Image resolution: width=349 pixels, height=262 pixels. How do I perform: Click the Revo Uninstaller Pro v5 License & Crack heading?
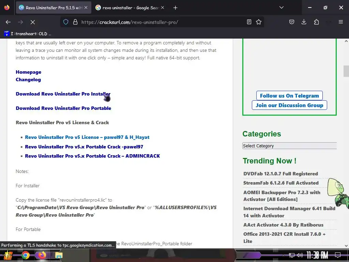pyautogui.click(x=62, y=122)
